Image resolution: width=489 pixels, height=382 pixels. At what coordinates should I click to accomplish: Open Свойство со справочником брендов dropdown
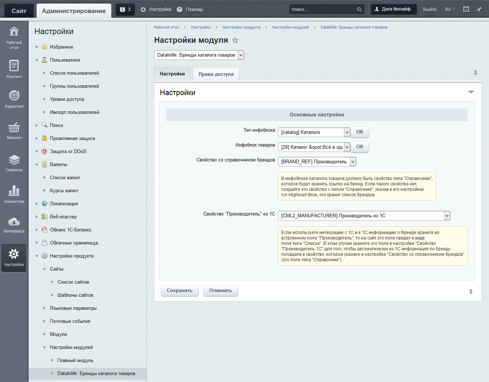point(317,162)
